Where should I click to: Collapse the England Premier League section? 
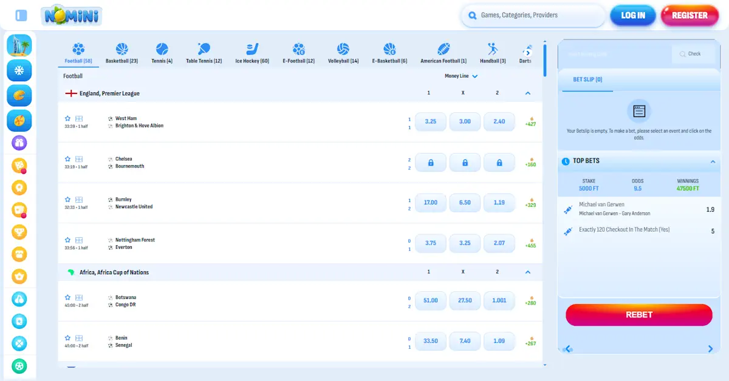pos(528,93)
